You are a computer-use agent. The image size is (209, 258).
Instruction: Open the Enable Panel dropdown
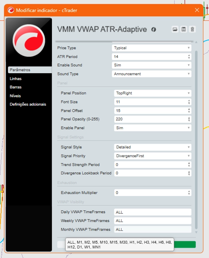[153, 128]
